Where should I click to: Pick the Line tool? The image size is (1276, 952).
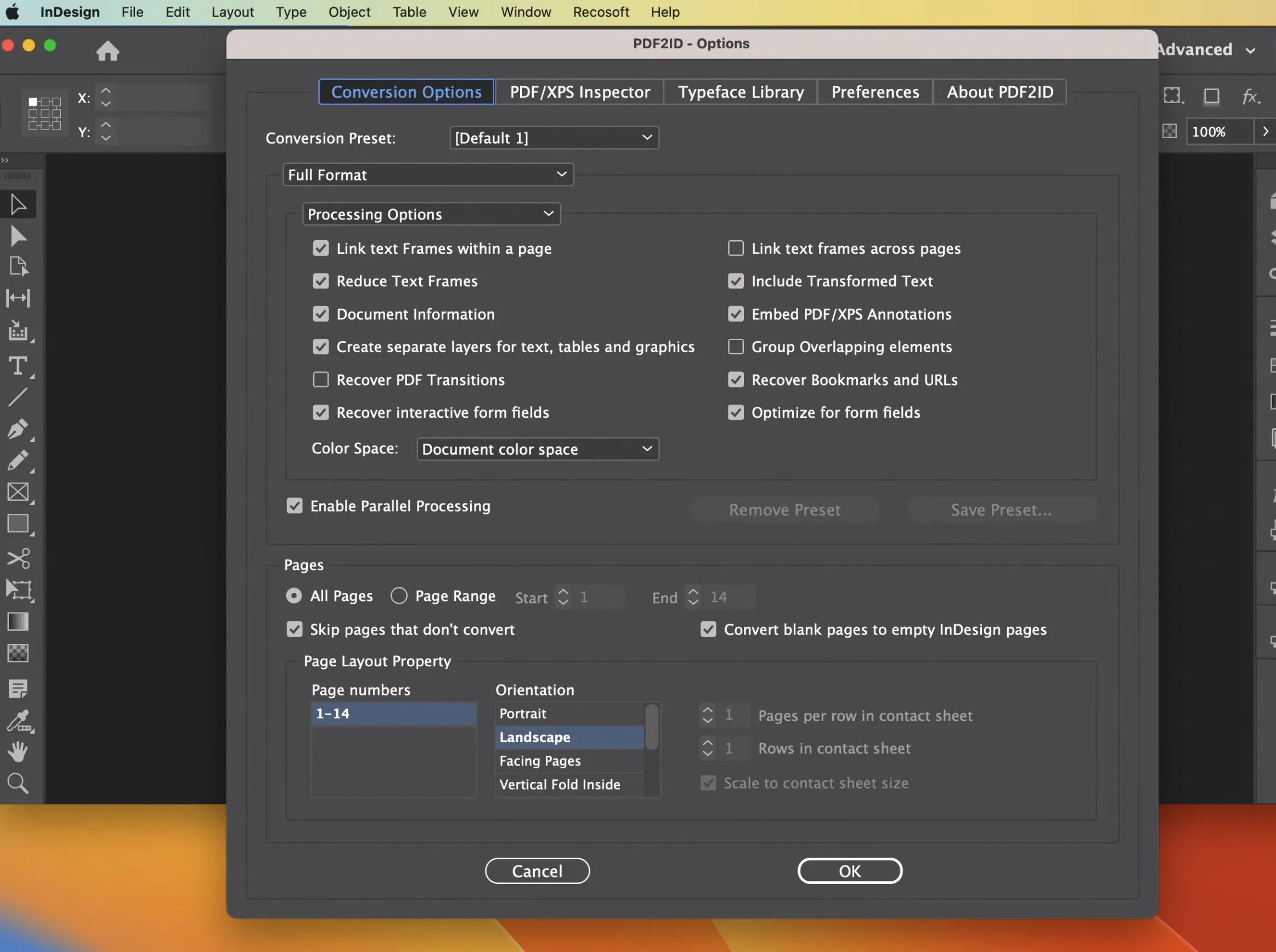click(x=19, y=396)
